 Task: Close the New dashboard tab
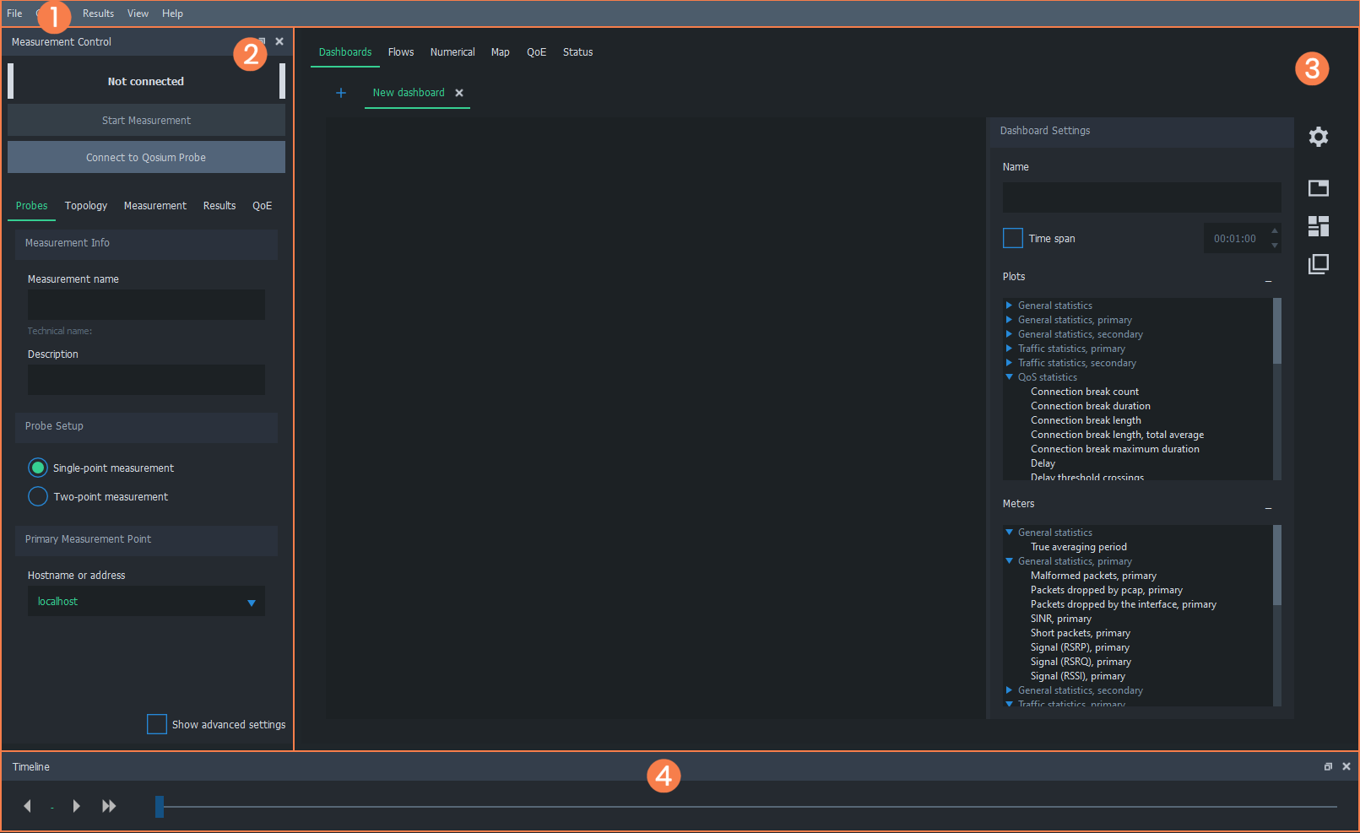(x=459, y=93)
